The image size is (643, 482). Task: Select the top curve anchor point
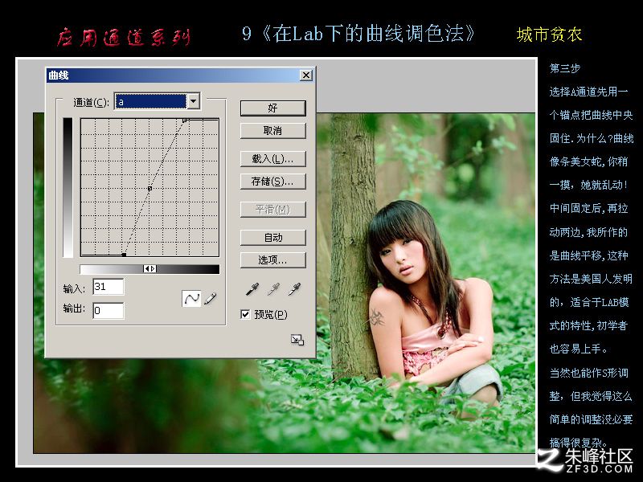(185, 120)
